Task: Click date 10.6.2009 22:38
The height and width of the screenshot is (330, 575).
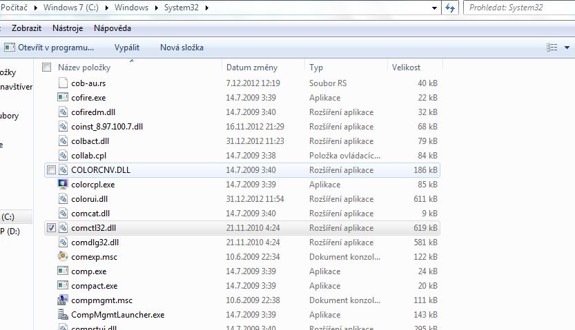Action: pos(253,300)
